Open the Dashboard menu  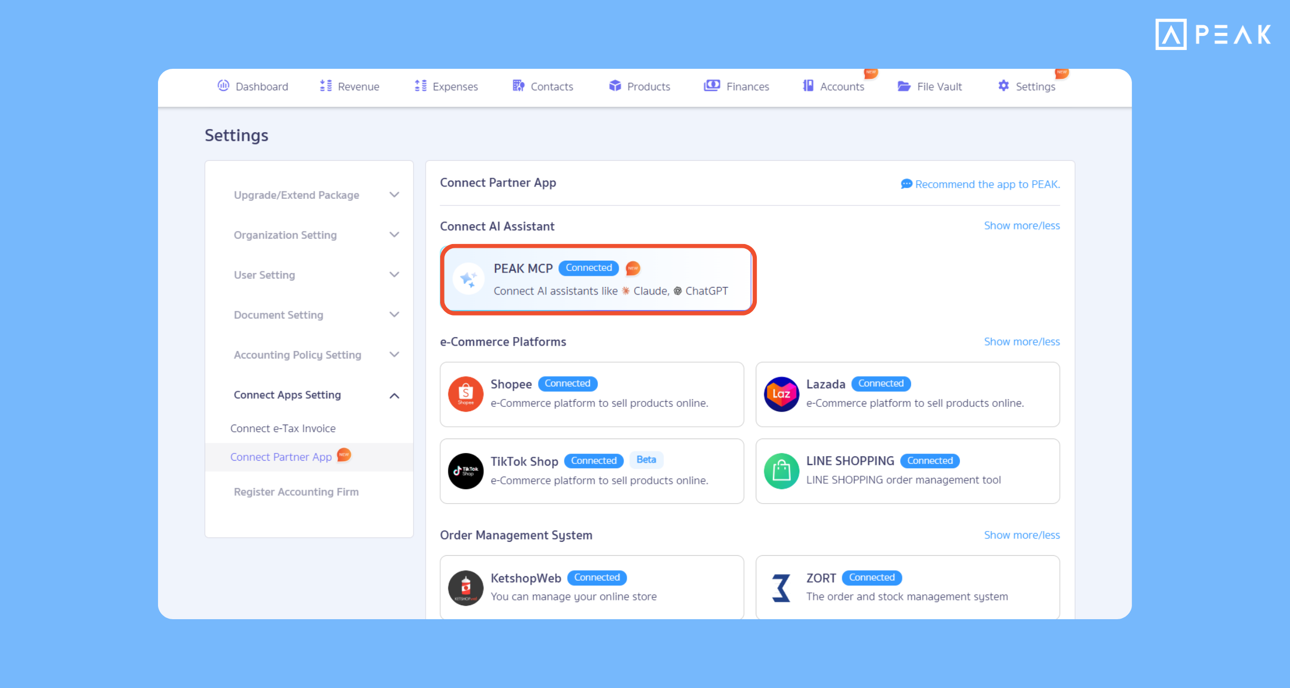point(253,87)
